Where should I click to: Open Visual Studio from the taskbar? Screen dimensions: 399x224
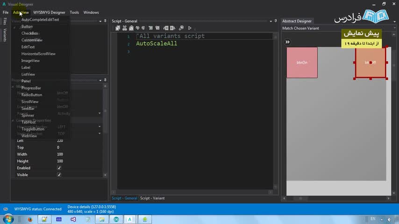[73, 219]
